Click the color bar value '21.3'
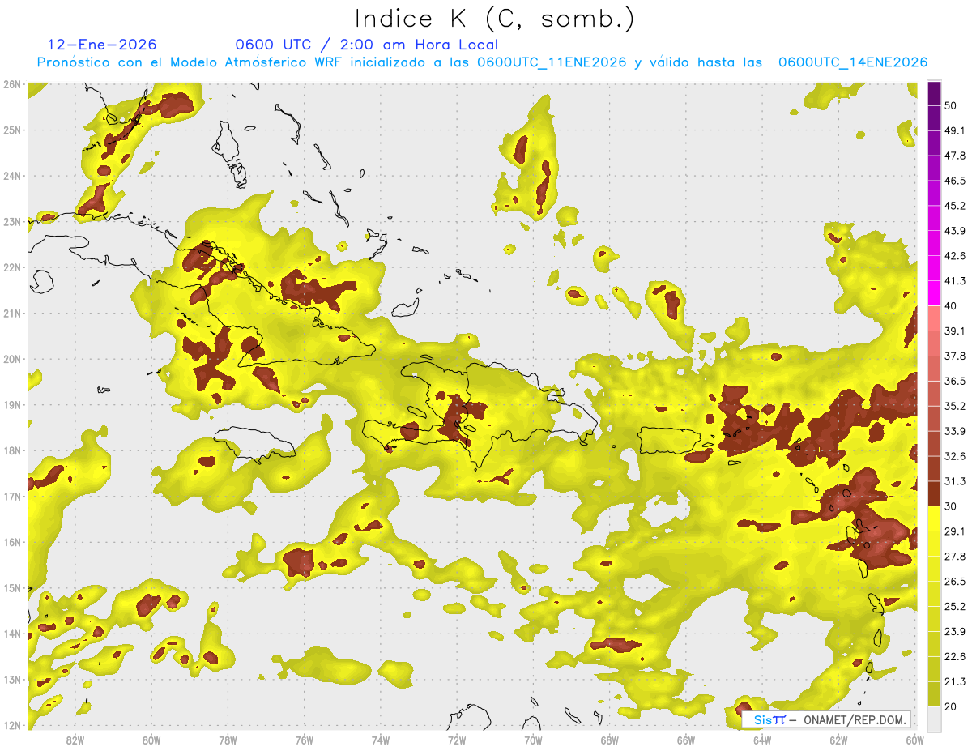The image size is (972, 751). (954, 681)
